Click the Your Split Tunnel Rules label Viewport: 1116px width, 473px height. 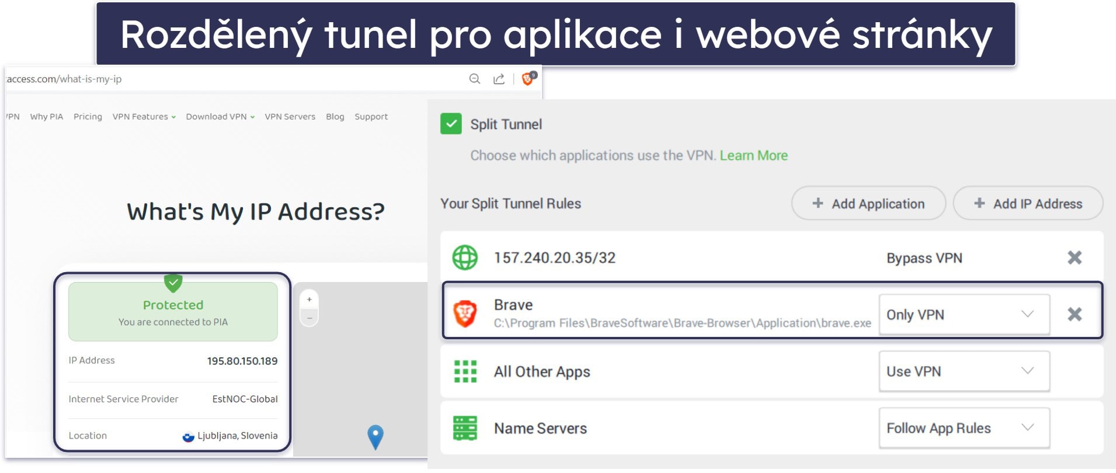511,203
